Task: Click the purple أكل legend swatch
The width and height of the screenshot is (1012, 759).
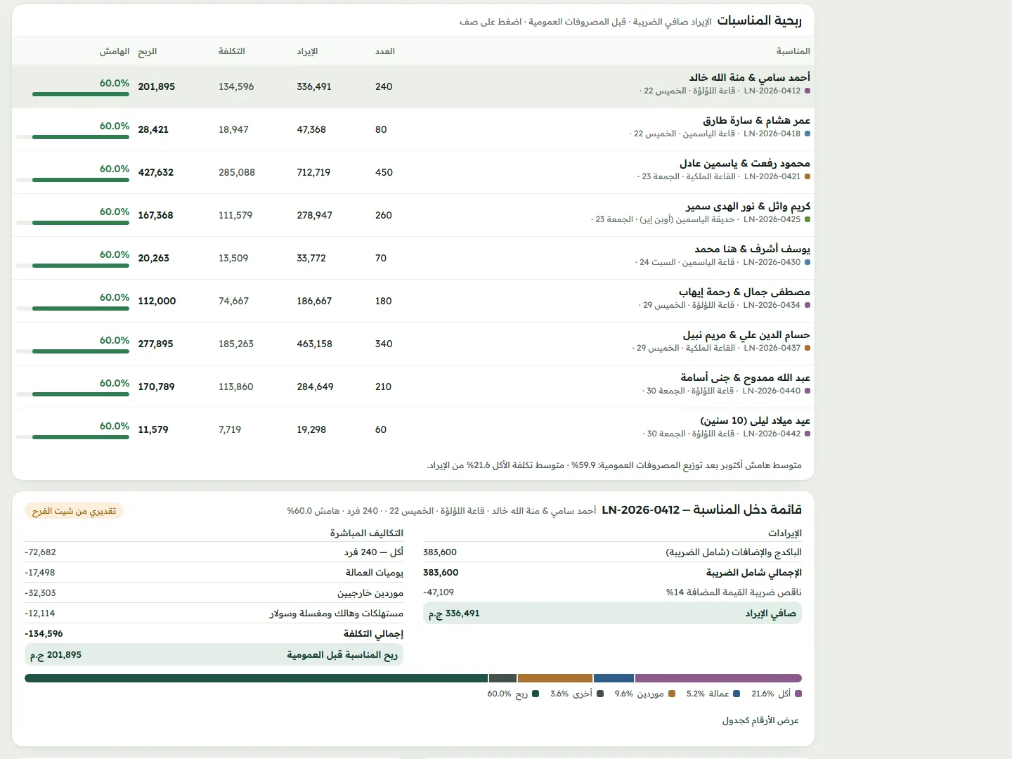Action: [798, 694]
